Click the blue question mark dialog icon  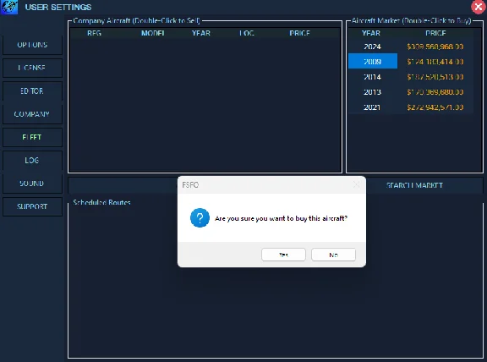200,217
